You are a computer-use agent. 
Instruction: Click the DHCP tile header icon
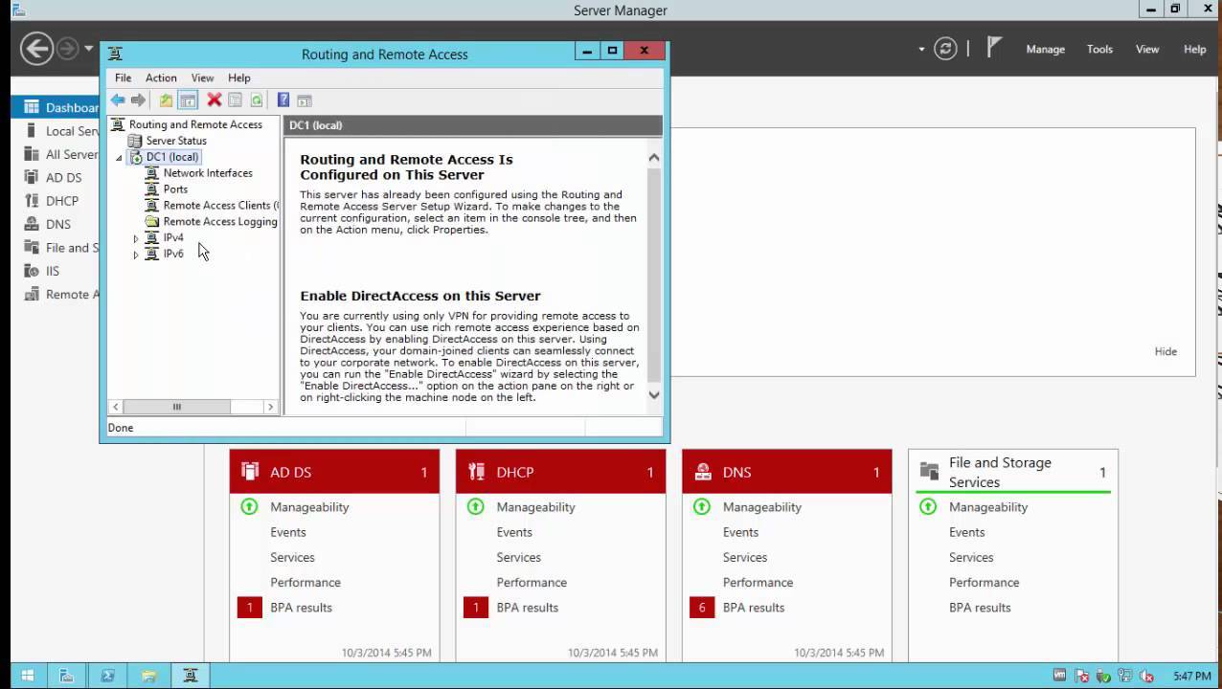click(476, 471)
